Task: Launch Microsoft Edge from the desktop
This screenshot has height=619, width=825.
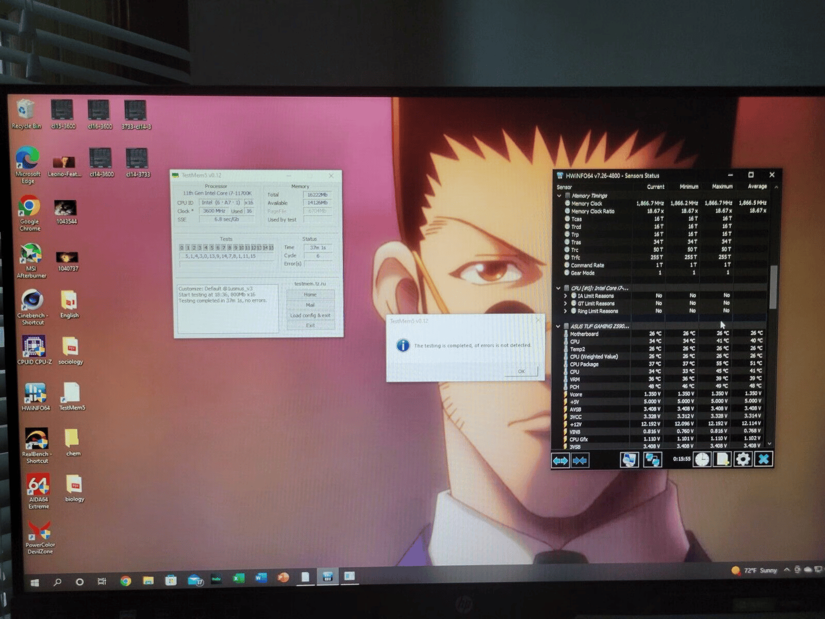Action: 27,165
